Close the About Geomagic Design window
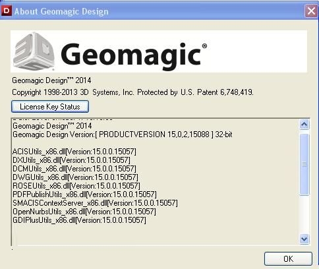This screenshot has width=319, height=269. click(x=311, y=11)
